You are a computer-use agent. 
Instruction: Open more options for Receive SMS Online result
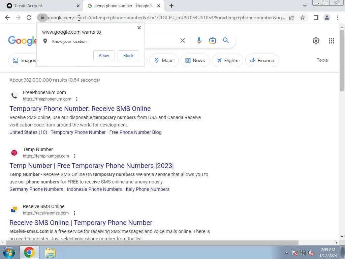tap(74, 213)
